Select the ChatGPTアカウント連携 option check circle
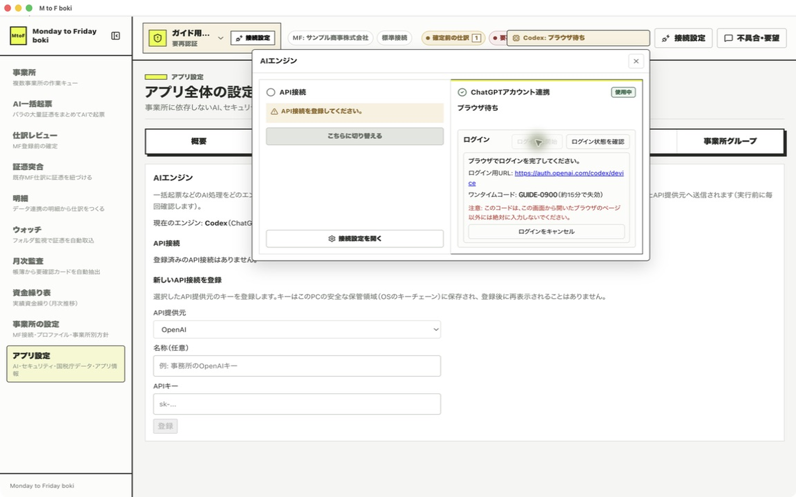The image size is (796, 497). [x=462, y=92]
